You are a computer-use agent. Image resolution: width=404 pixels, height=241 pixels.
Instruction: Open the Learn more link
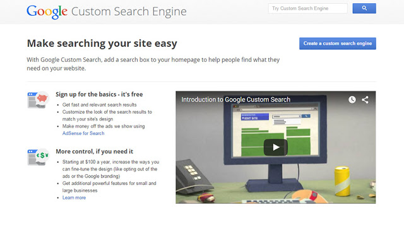74,197
